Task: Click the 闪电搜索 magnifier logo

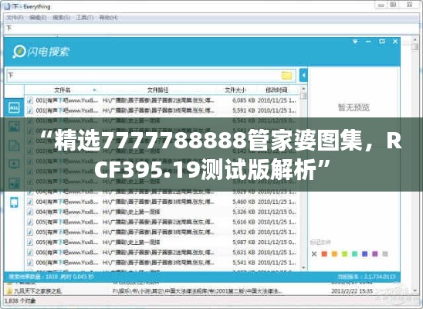Action: point(19,52)
